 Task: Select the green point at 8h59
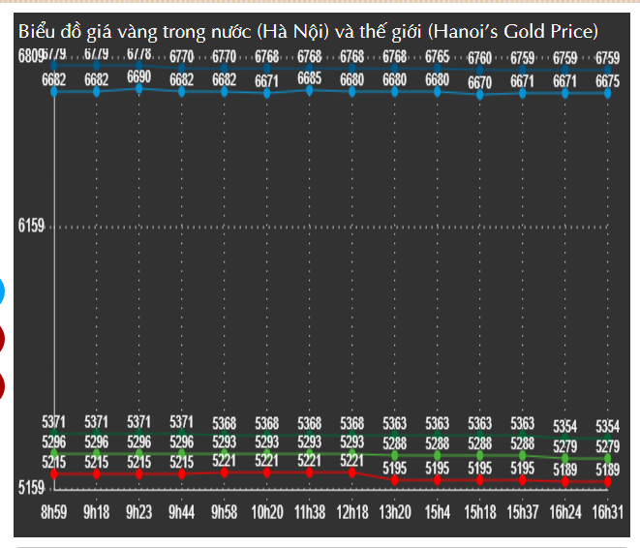point(54,452)
